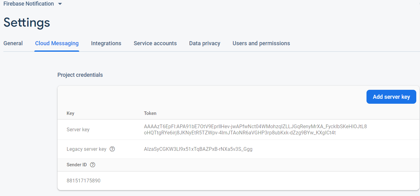Switch to Users and permissions tab
This screenshot has height=196, width=420.
coord(261,43)
